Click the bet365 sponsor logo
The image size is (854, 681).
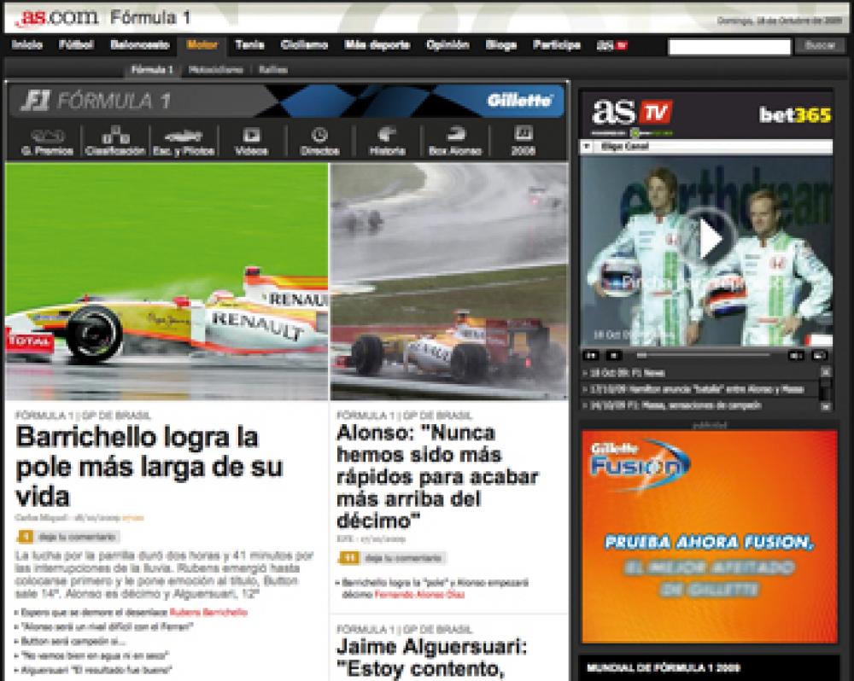[x=795, y=114]
